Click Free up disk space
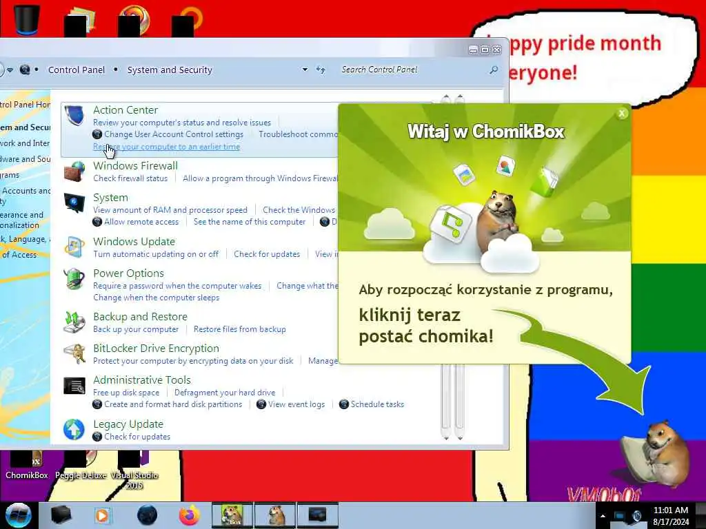Viewport: 706px width, 529px height. click(x=126, y=393)
